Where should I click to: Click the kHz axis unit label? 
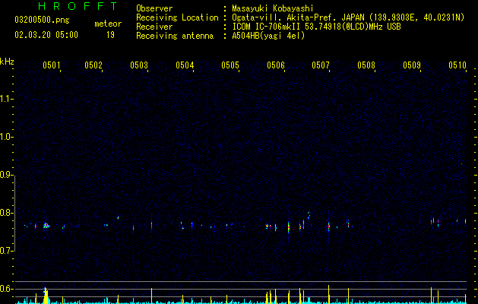pos(7,62)
